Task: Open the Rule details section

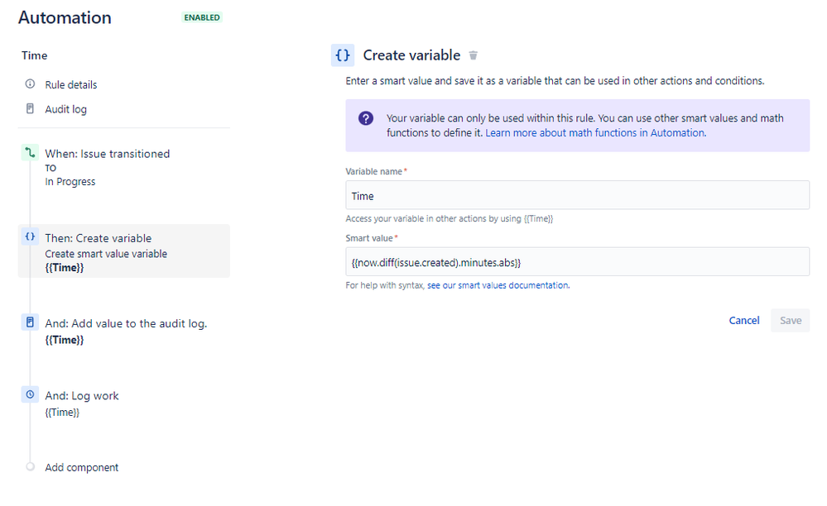Action: tap(70, 84)
